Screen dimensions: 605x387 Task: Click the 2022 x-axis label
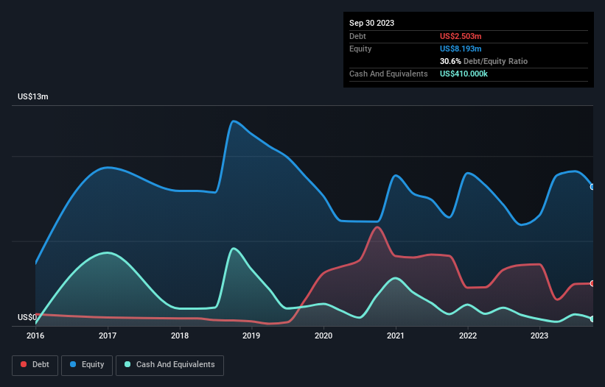pyautogui.click(x=468, y=335)
